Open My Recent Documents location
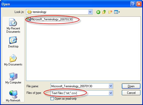 [x=13, y=26]
